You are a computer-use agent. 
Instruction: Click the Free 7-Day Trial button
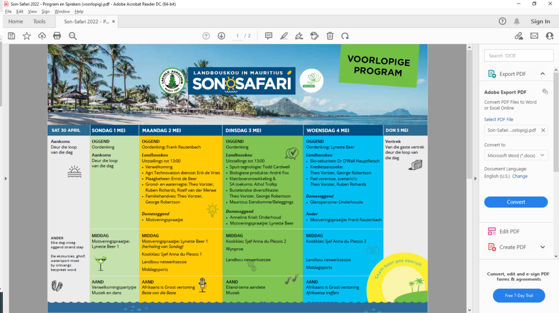pyautogui.click(x=519, y=296)
